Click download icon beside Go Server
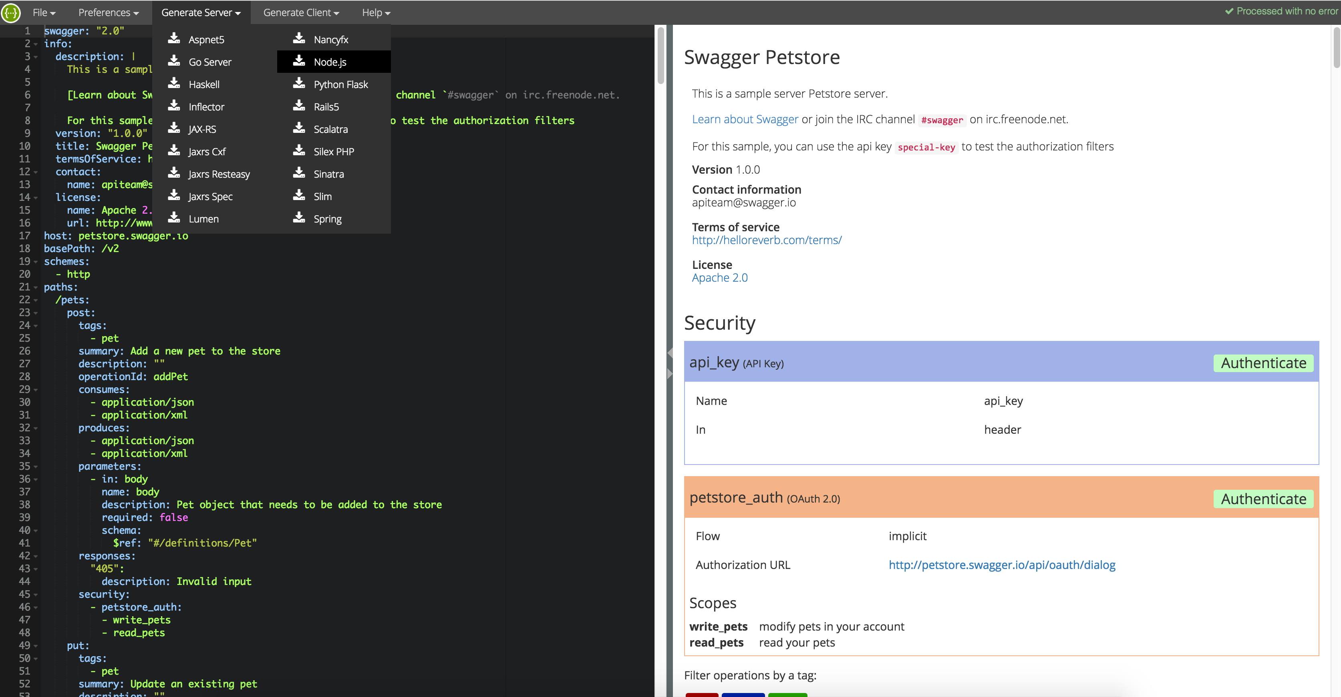This screenshot has width=1341, height=697. (174, 61)
